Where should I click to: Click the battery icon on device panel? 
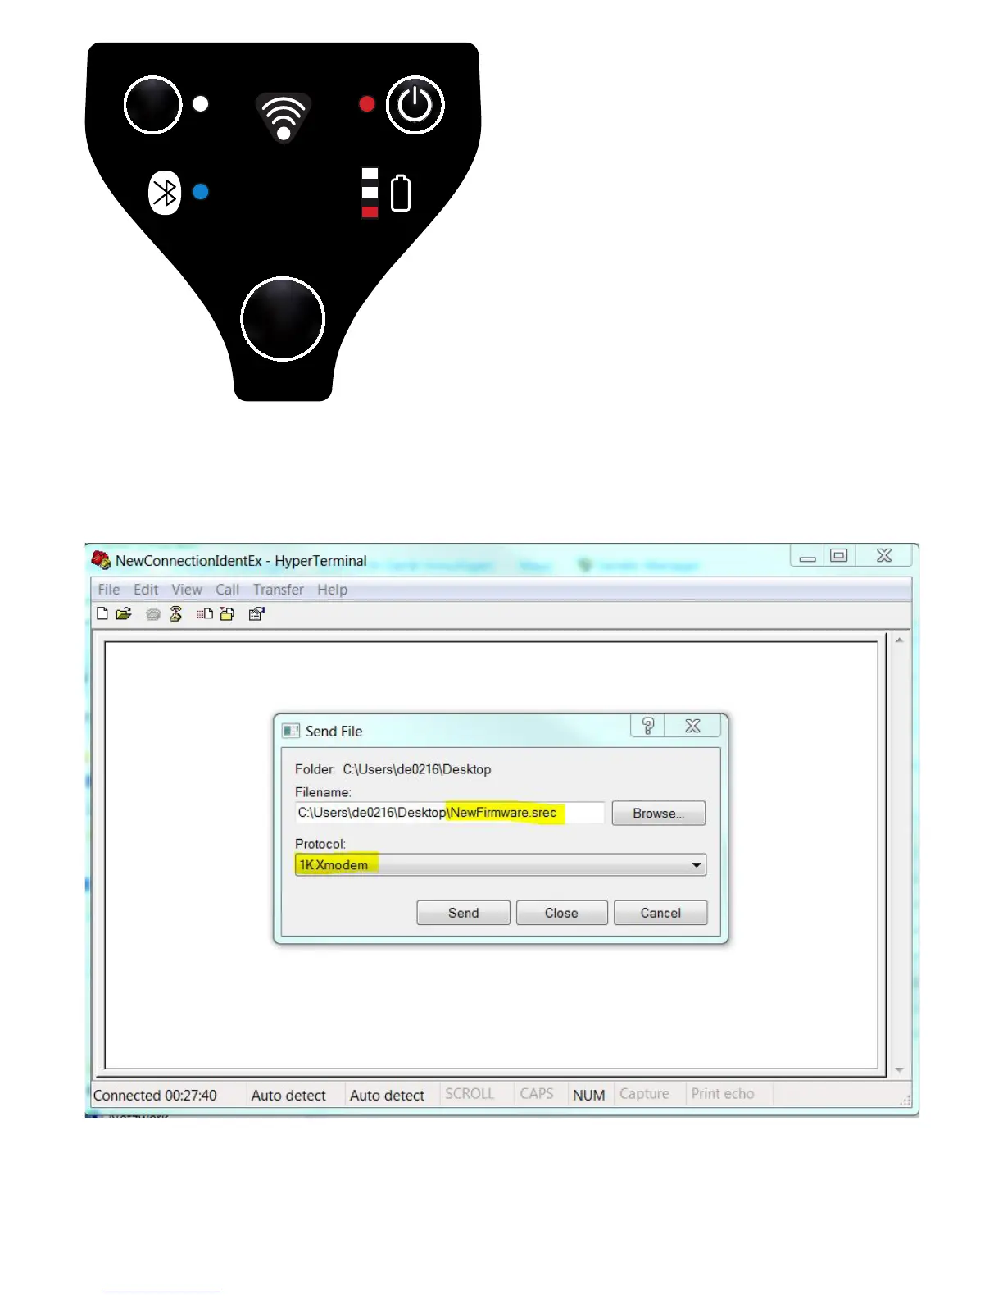point(401,193)
